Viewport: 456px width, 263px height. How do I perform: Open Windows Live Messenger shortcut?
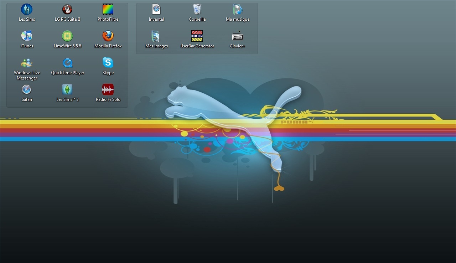(x=27, y=63)
